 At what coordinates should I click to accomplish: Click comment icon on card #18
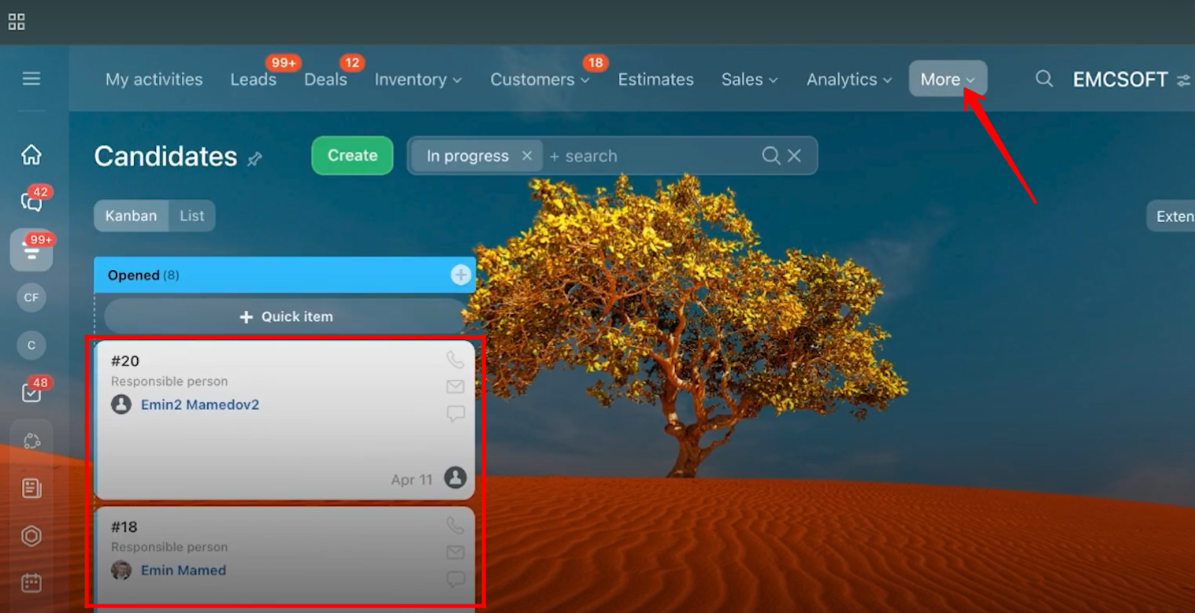pyautogui.click(x=455, y=579)
